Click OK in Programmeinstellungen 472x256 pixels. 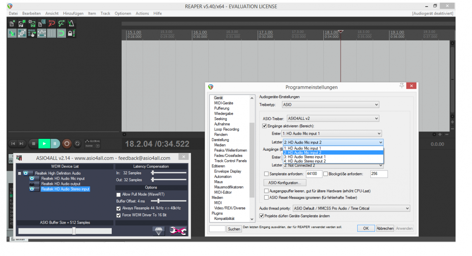tap(366, 228)
